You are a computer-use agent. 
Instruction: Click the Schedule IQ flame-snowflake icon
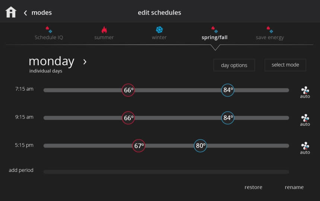[x=49, y=29]
